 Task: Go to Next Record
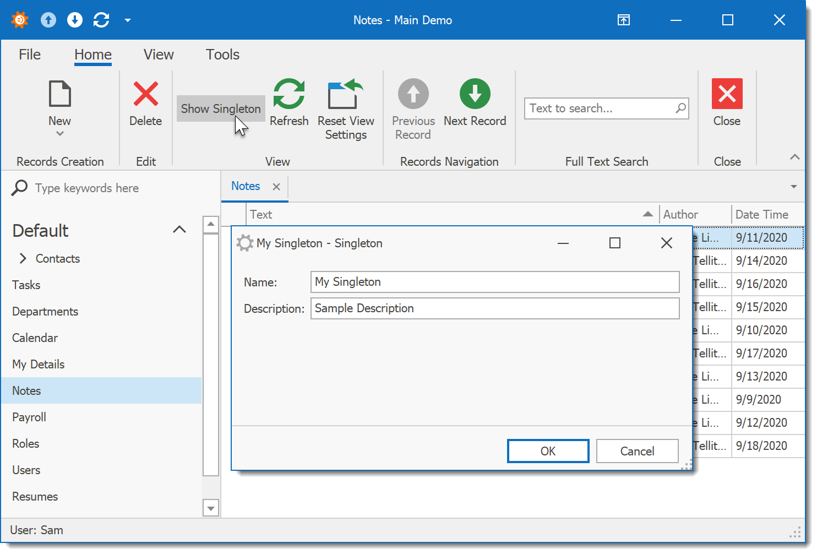(475, 94)
